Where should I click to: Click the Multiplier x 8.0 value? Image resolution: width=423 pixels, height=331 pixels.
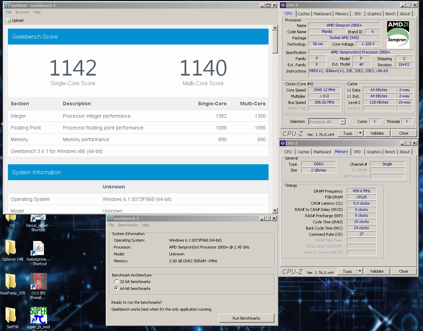click(325, 96)
